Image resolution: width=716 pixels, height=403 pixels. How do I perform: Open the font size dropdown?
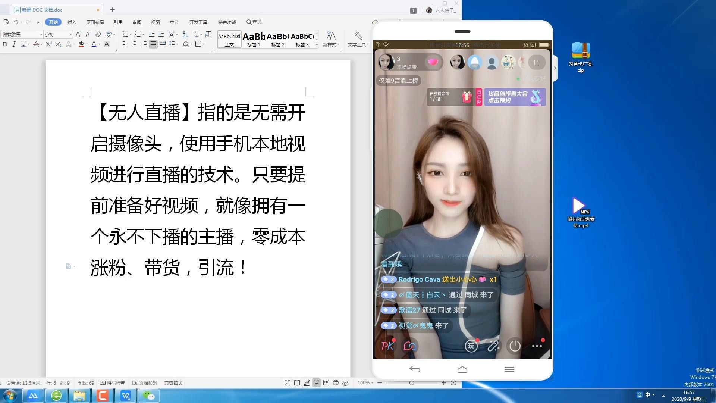pyautogui.click(x=70, y=34)
